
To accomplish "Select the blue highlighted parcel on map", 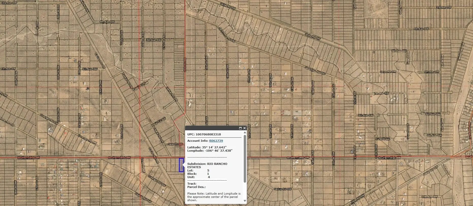I will click(181, 165).
